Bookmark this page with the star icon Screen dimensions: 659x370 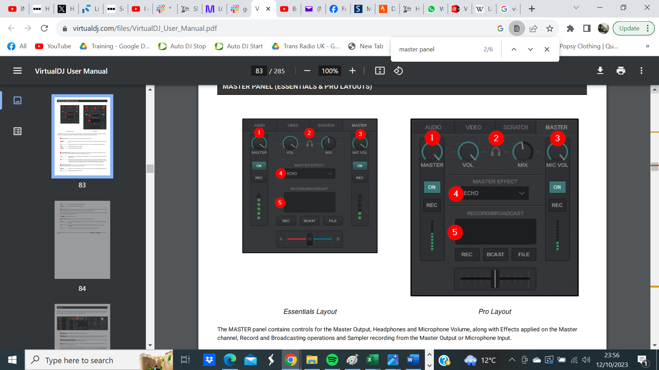[550, 28]
